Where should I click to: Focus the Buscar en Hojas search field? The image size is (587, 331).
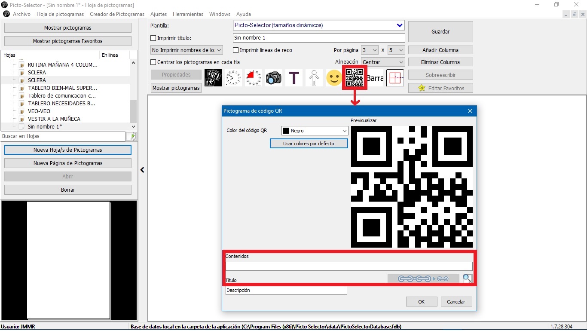[x=63, y=136]
